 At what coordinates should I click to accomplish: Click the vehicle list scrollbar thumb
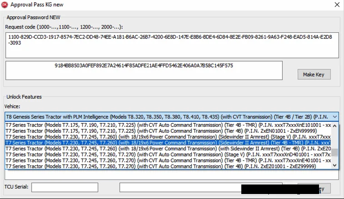(334, 152)
